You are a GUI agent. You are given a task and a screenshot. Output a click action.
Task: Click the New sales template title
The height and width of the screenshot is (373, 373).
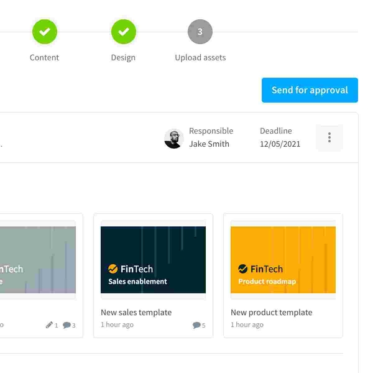tap(136, 312)
